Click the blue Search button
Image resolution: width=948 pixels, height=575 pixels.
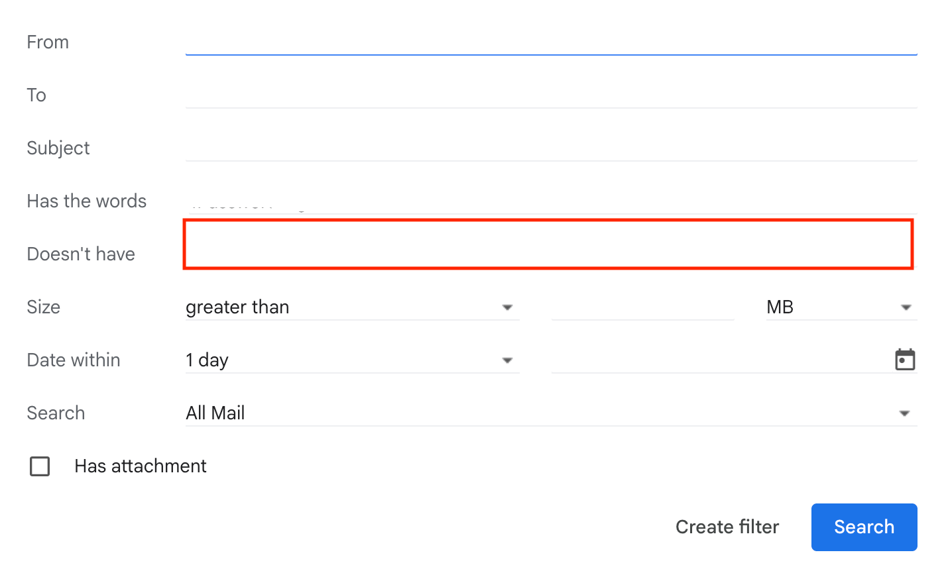pyautogui.click(x=864, y=527)
